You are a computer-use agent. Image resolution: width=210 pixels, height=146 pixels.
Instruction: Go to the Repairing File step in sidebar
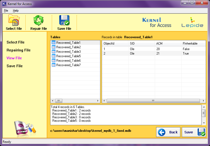click(18, 50)
